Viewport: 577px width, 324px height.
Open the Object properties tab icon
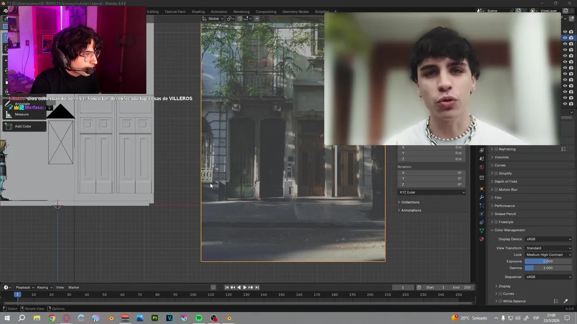pyautogui.click(x=481, y=189)
